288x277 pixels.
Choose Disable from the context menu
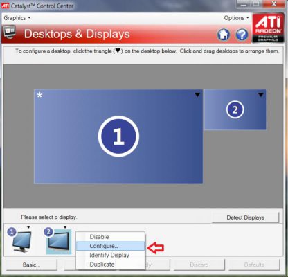click(110, 237)
